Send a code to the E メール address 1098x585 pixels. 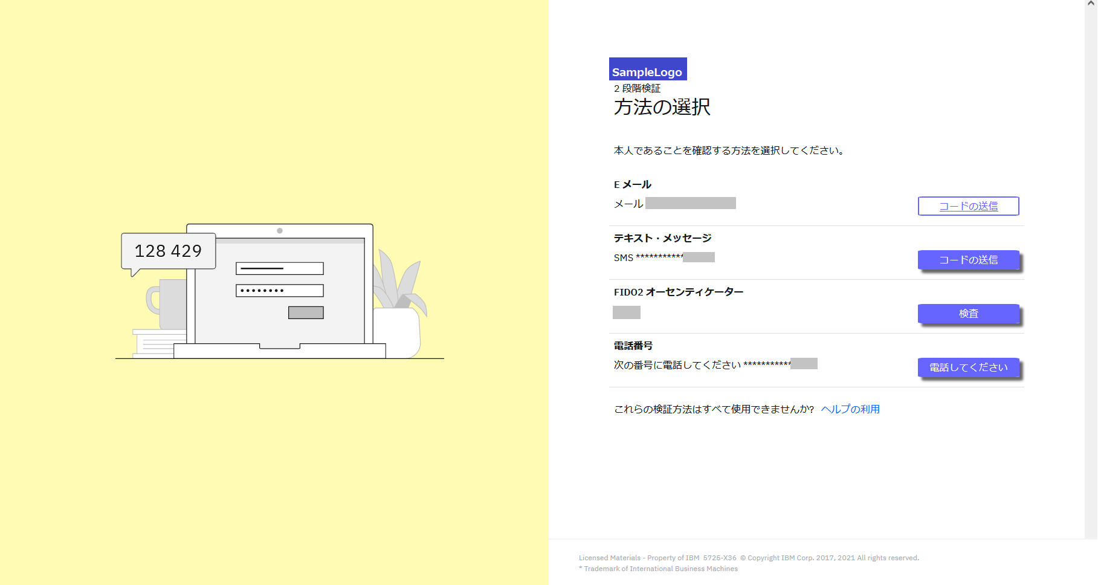967,206
